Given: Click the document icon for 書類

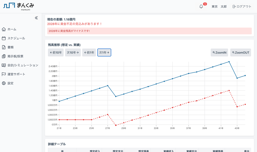Looking at the screenshot, I should (x=4, y=47).
